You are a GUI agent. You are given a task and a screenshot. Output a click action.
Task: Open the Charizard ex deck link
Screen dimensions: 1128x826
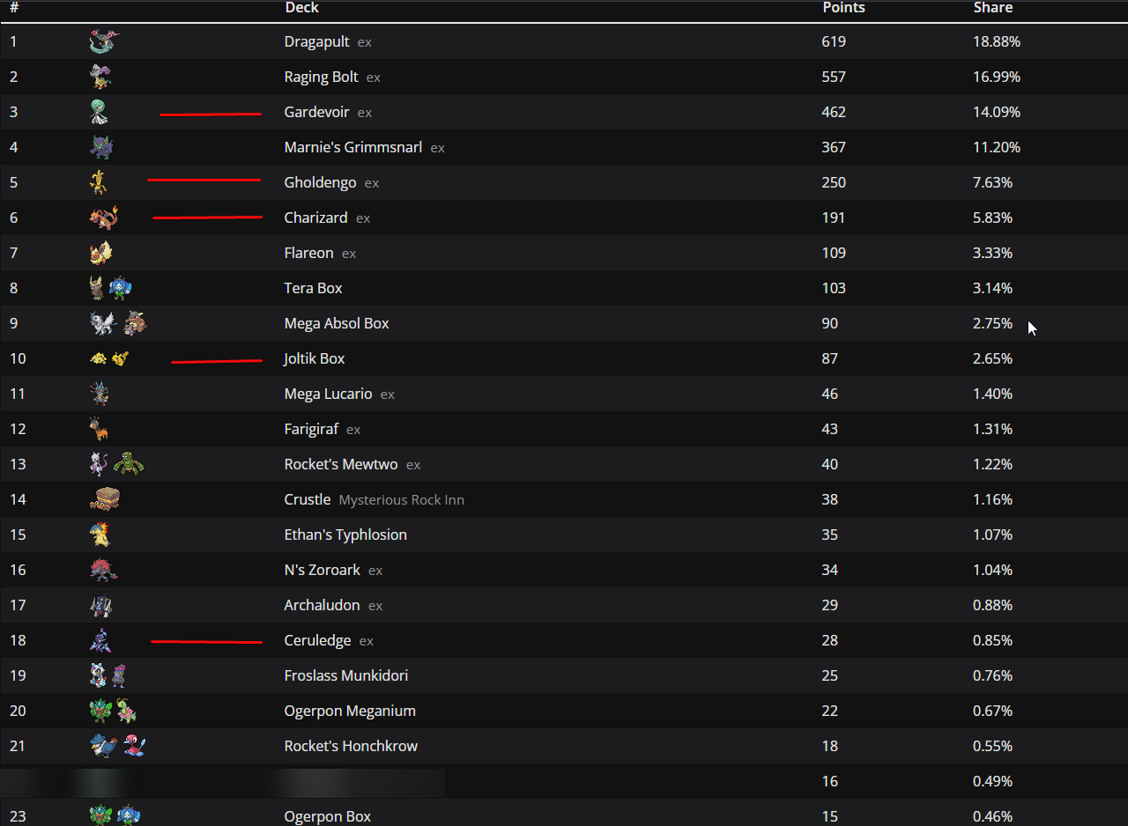coord(327,218)
